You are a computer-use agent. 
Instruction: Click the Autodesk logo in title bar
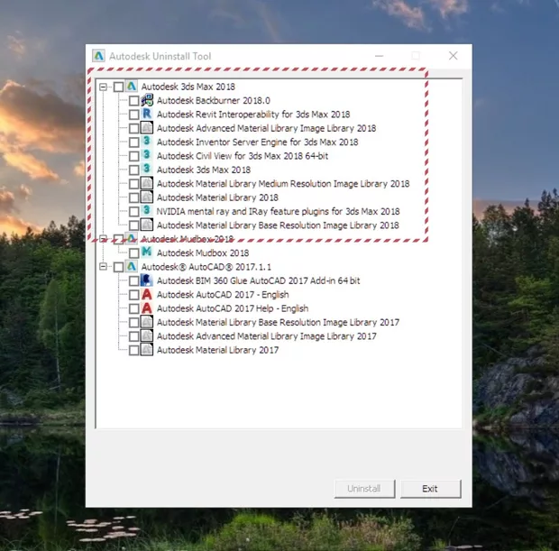click(98, 56)
